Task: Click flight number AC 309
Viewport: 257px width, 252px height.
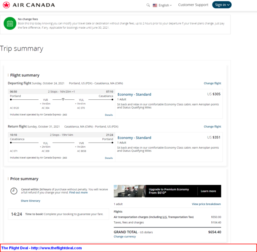Action: 45,151
